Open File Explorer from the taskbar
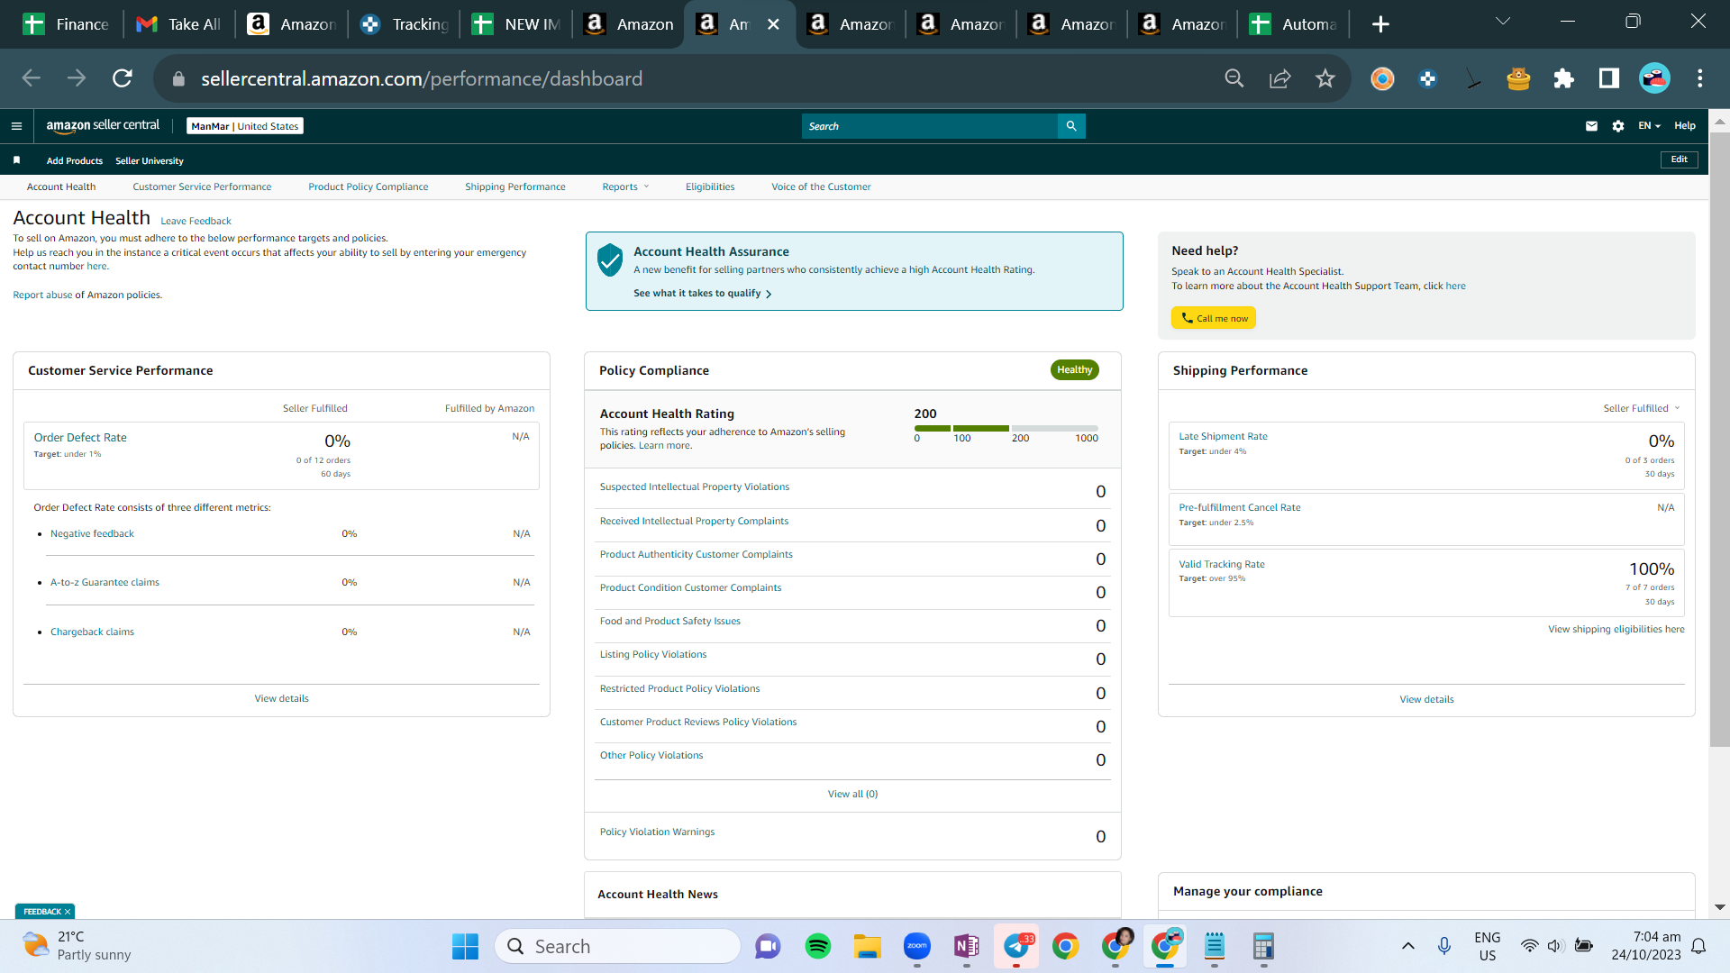The width and height of the screenshot is (1730, 973). (868, 946)
